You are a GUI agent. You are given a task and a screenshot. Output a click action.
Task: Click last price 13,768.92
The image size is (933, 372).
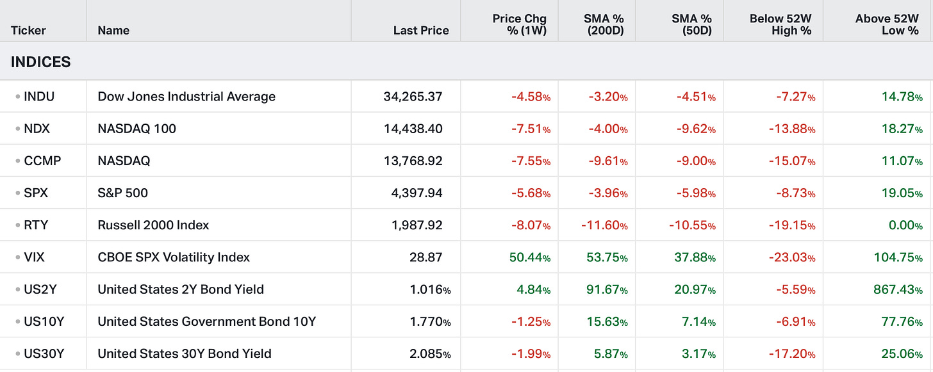click(413, 161)
